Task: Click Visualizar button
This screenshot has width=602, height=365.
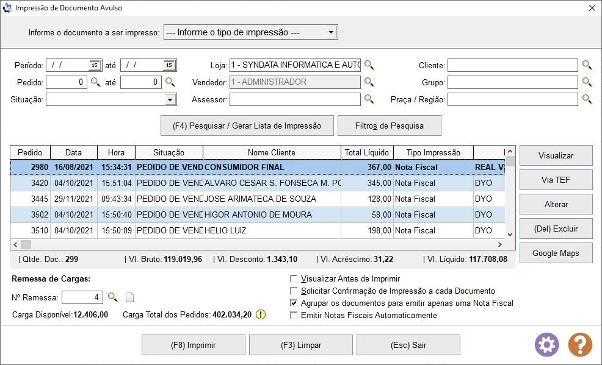Action: tap(556, 155)
